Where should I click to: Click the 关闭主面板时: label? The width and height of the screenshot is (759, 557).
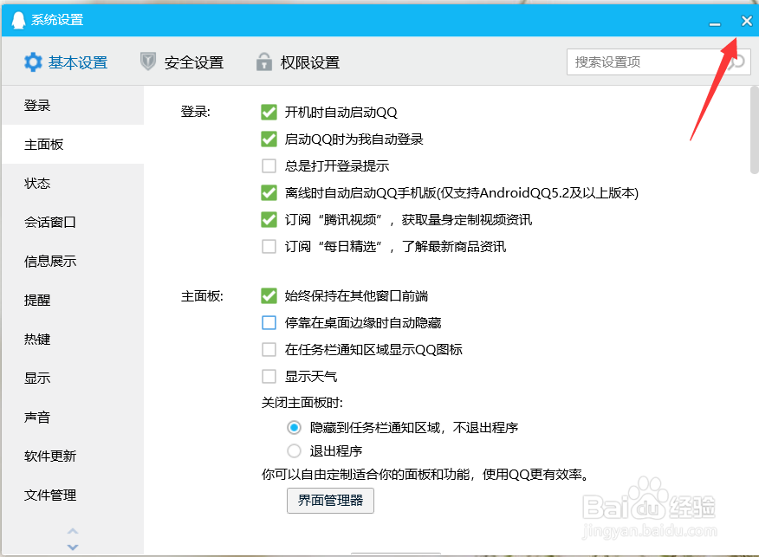[302, 403]
